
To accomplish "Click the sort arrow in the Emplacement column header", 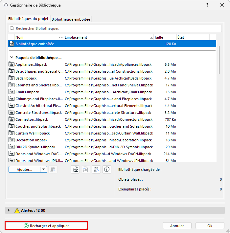I will pyautogui.click(x=151, y=38).
